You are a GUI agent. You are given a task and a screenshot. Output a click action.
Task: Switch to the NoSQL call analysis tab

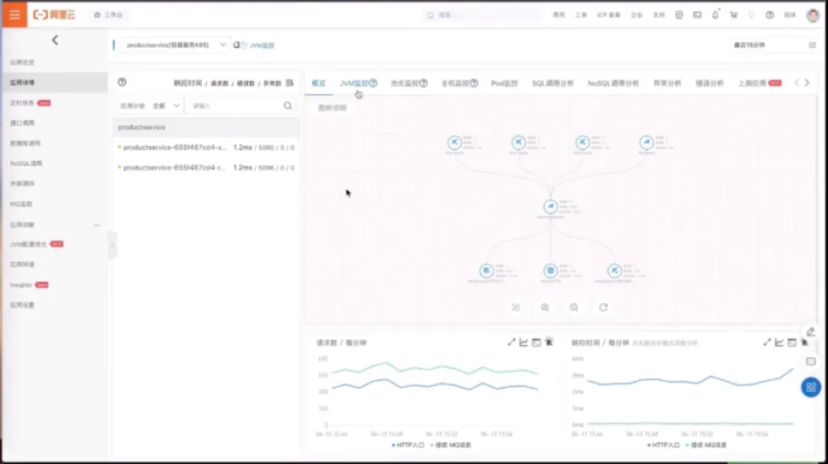(613, 83)
